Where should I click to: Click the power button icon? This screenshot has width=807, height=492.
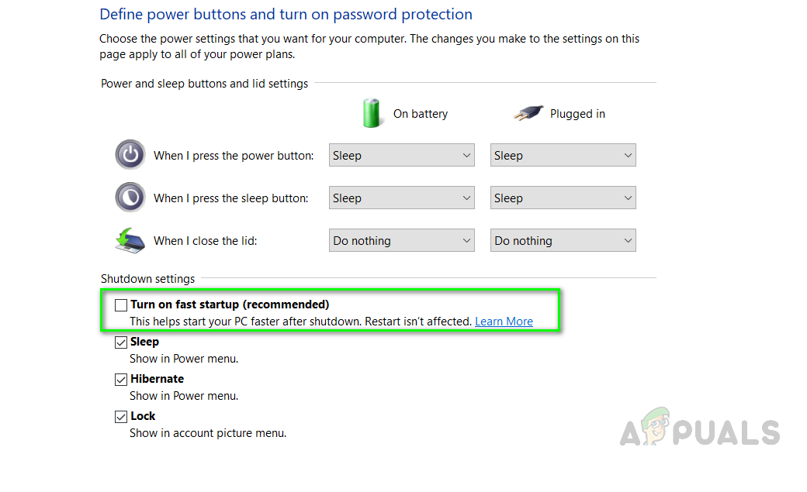tap(130, 155)
